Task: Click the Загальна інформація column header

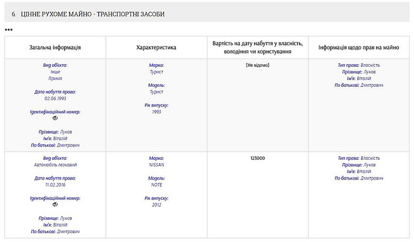Action: coord(55,48)
